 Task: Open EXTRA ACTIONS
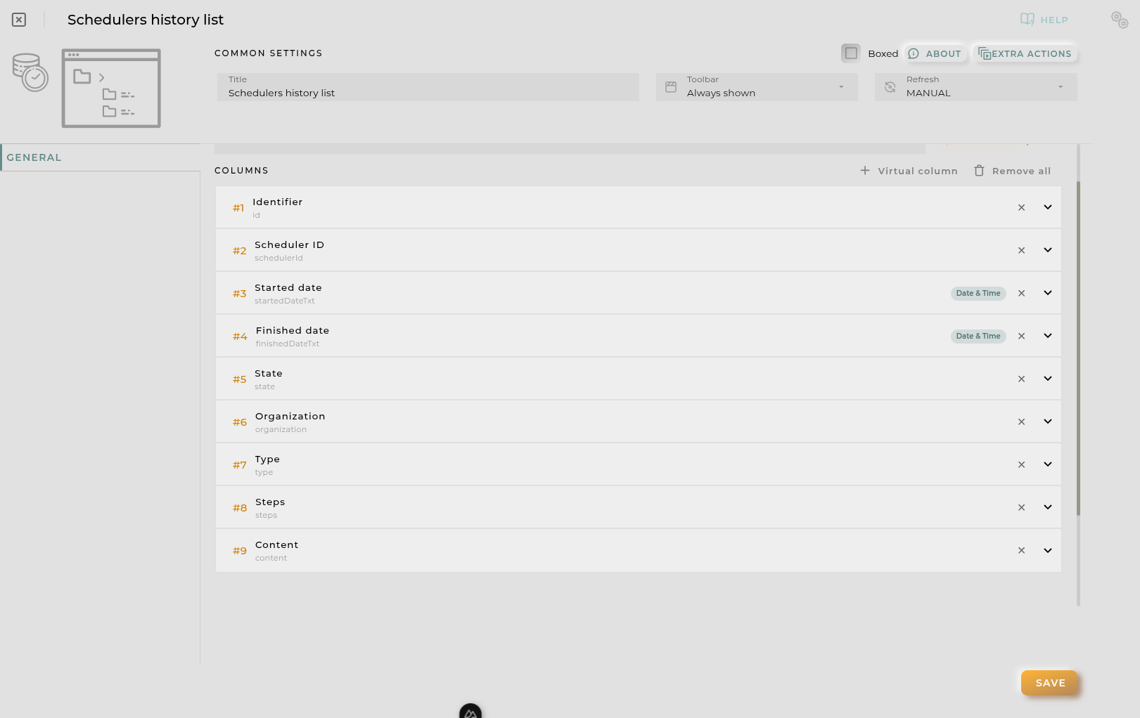coord(1025,53)
